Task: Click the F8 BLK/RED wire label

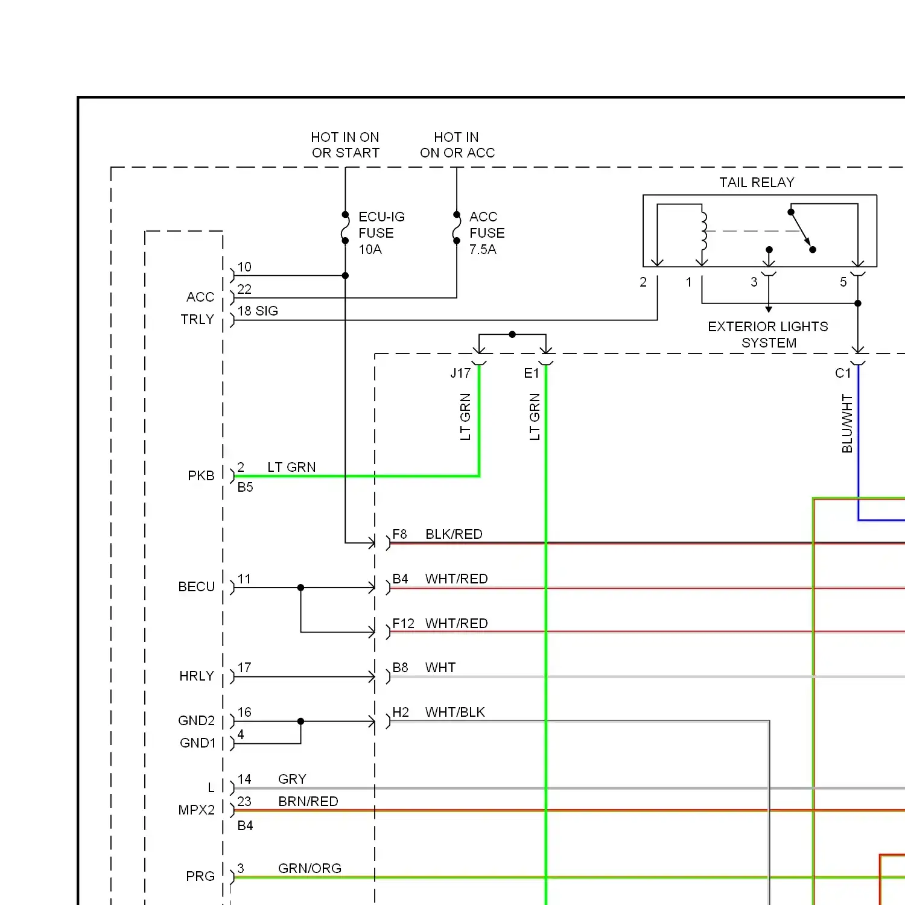Action: pyautogui.click(x=437, y=535)
